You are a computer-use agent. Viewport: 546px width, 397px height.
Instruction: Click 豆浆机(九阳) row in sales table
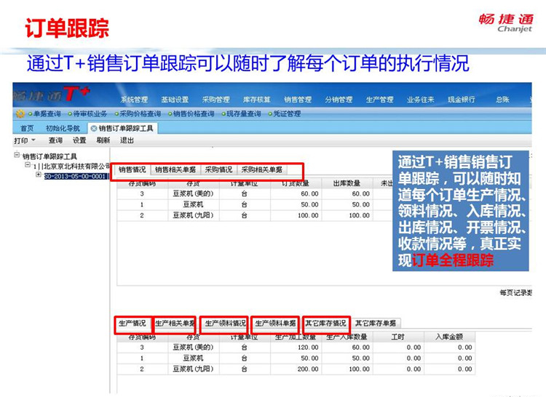click(x=255, y=215)
